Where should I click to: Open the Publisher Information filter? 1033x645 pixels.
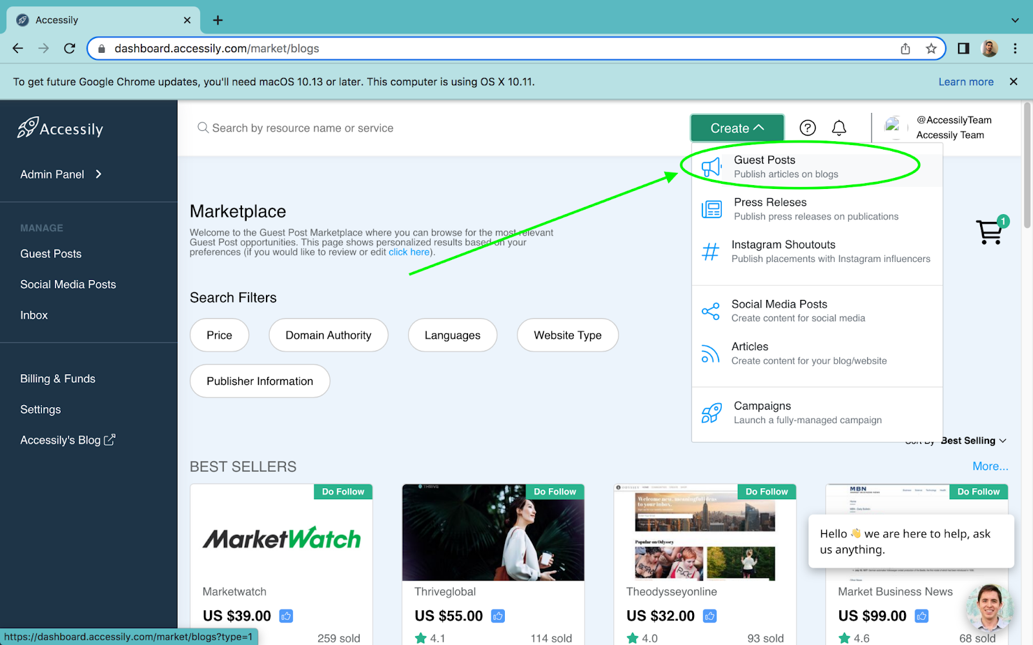point(260,381)
